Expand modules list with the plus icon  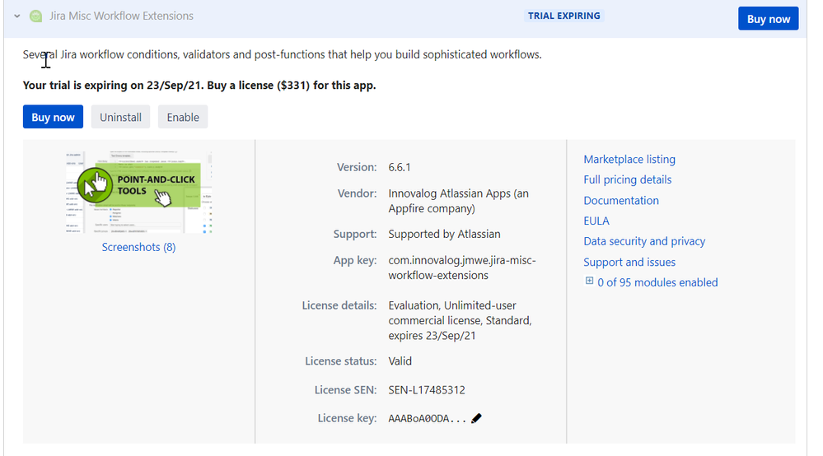589,281
